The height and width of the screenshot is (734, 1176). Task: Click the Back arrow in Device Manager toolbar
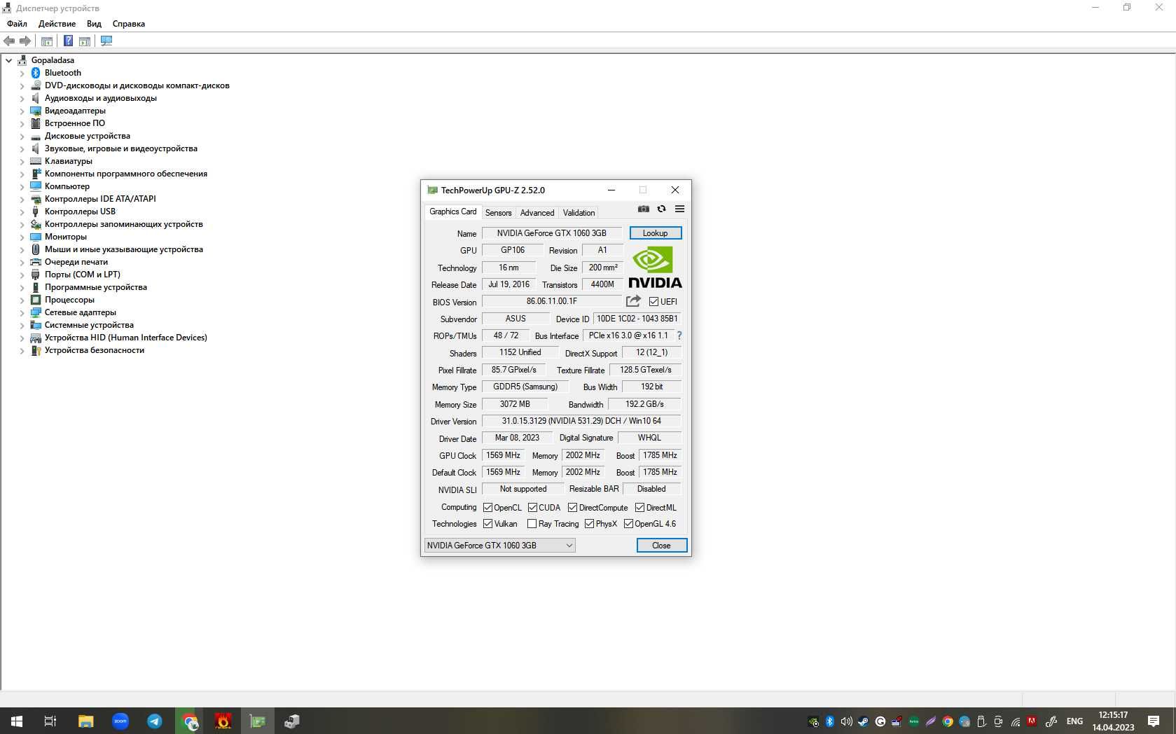9,41
